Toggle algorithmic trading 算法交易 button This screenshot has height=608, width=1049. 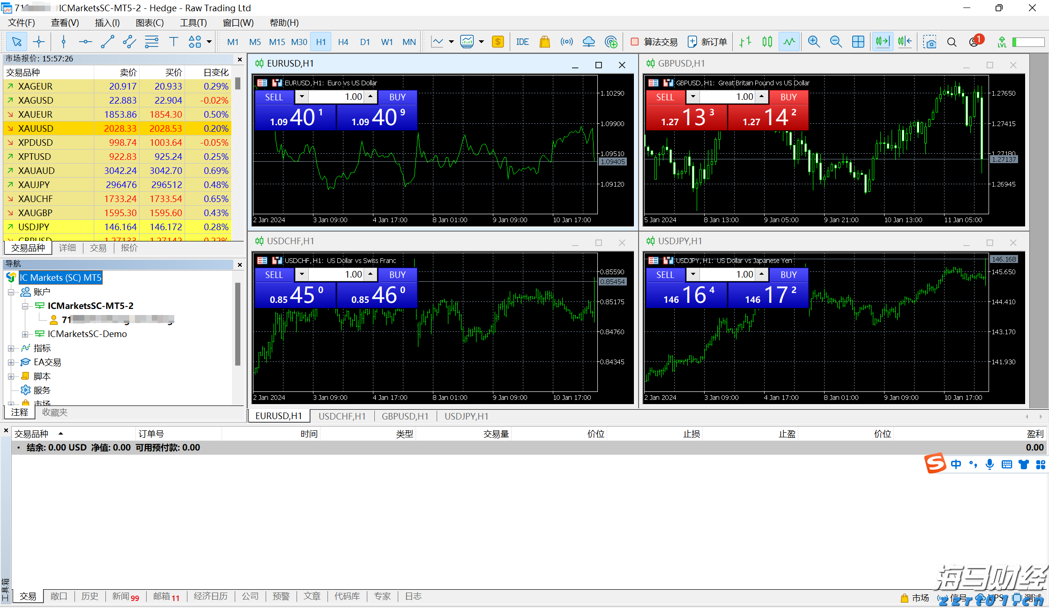pos(654,42)
